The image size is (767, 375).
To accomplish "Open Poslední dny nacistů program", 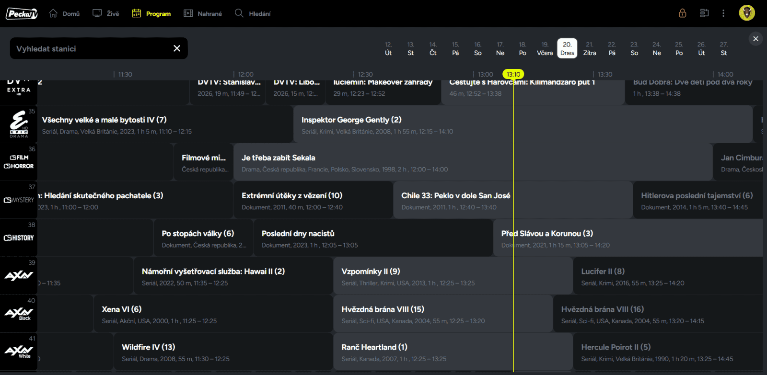I will pyautogui.click(x=373, y=238).
